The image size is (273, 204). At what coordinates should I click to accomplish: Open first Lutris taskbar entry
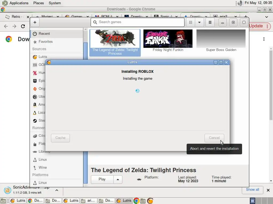click(x=18, y=201)
